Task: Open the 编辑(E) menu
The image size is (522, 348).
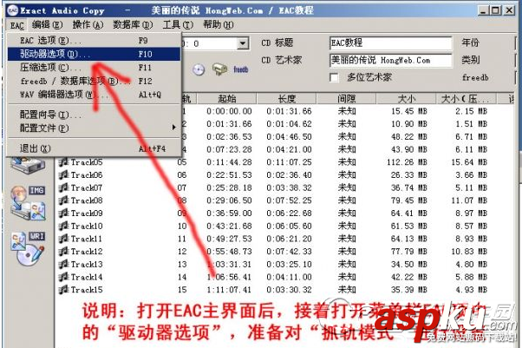Action: coord(47,24)
